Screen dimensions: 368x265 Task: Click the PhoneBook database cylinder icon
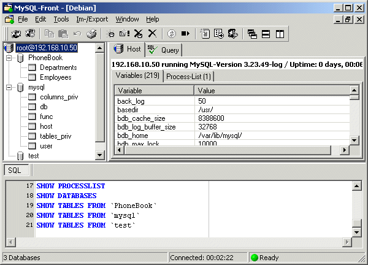tap(20, 58)
